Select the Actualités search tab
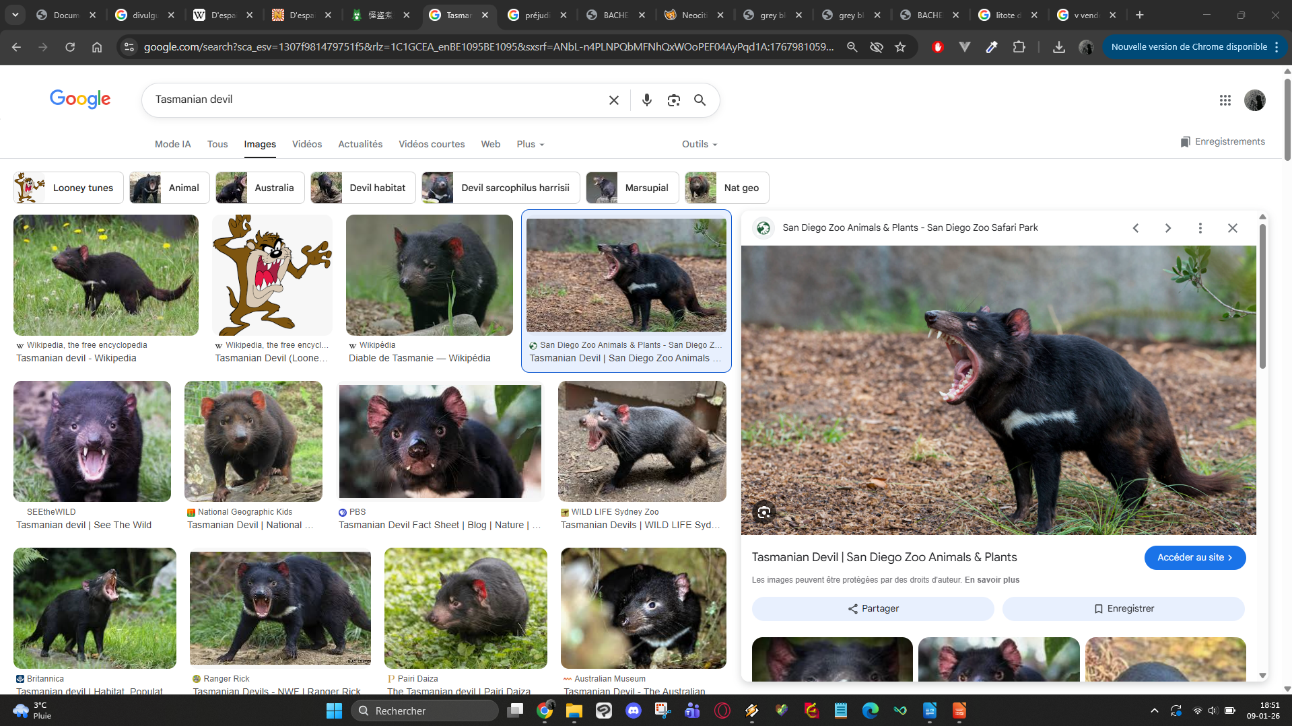 (x=360, y=144)
